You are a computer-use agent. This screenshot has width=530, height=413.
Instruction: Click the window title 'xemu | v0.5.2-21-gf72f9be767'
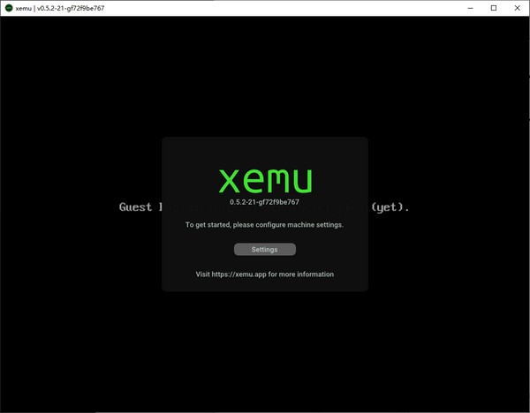coord(60,8)
